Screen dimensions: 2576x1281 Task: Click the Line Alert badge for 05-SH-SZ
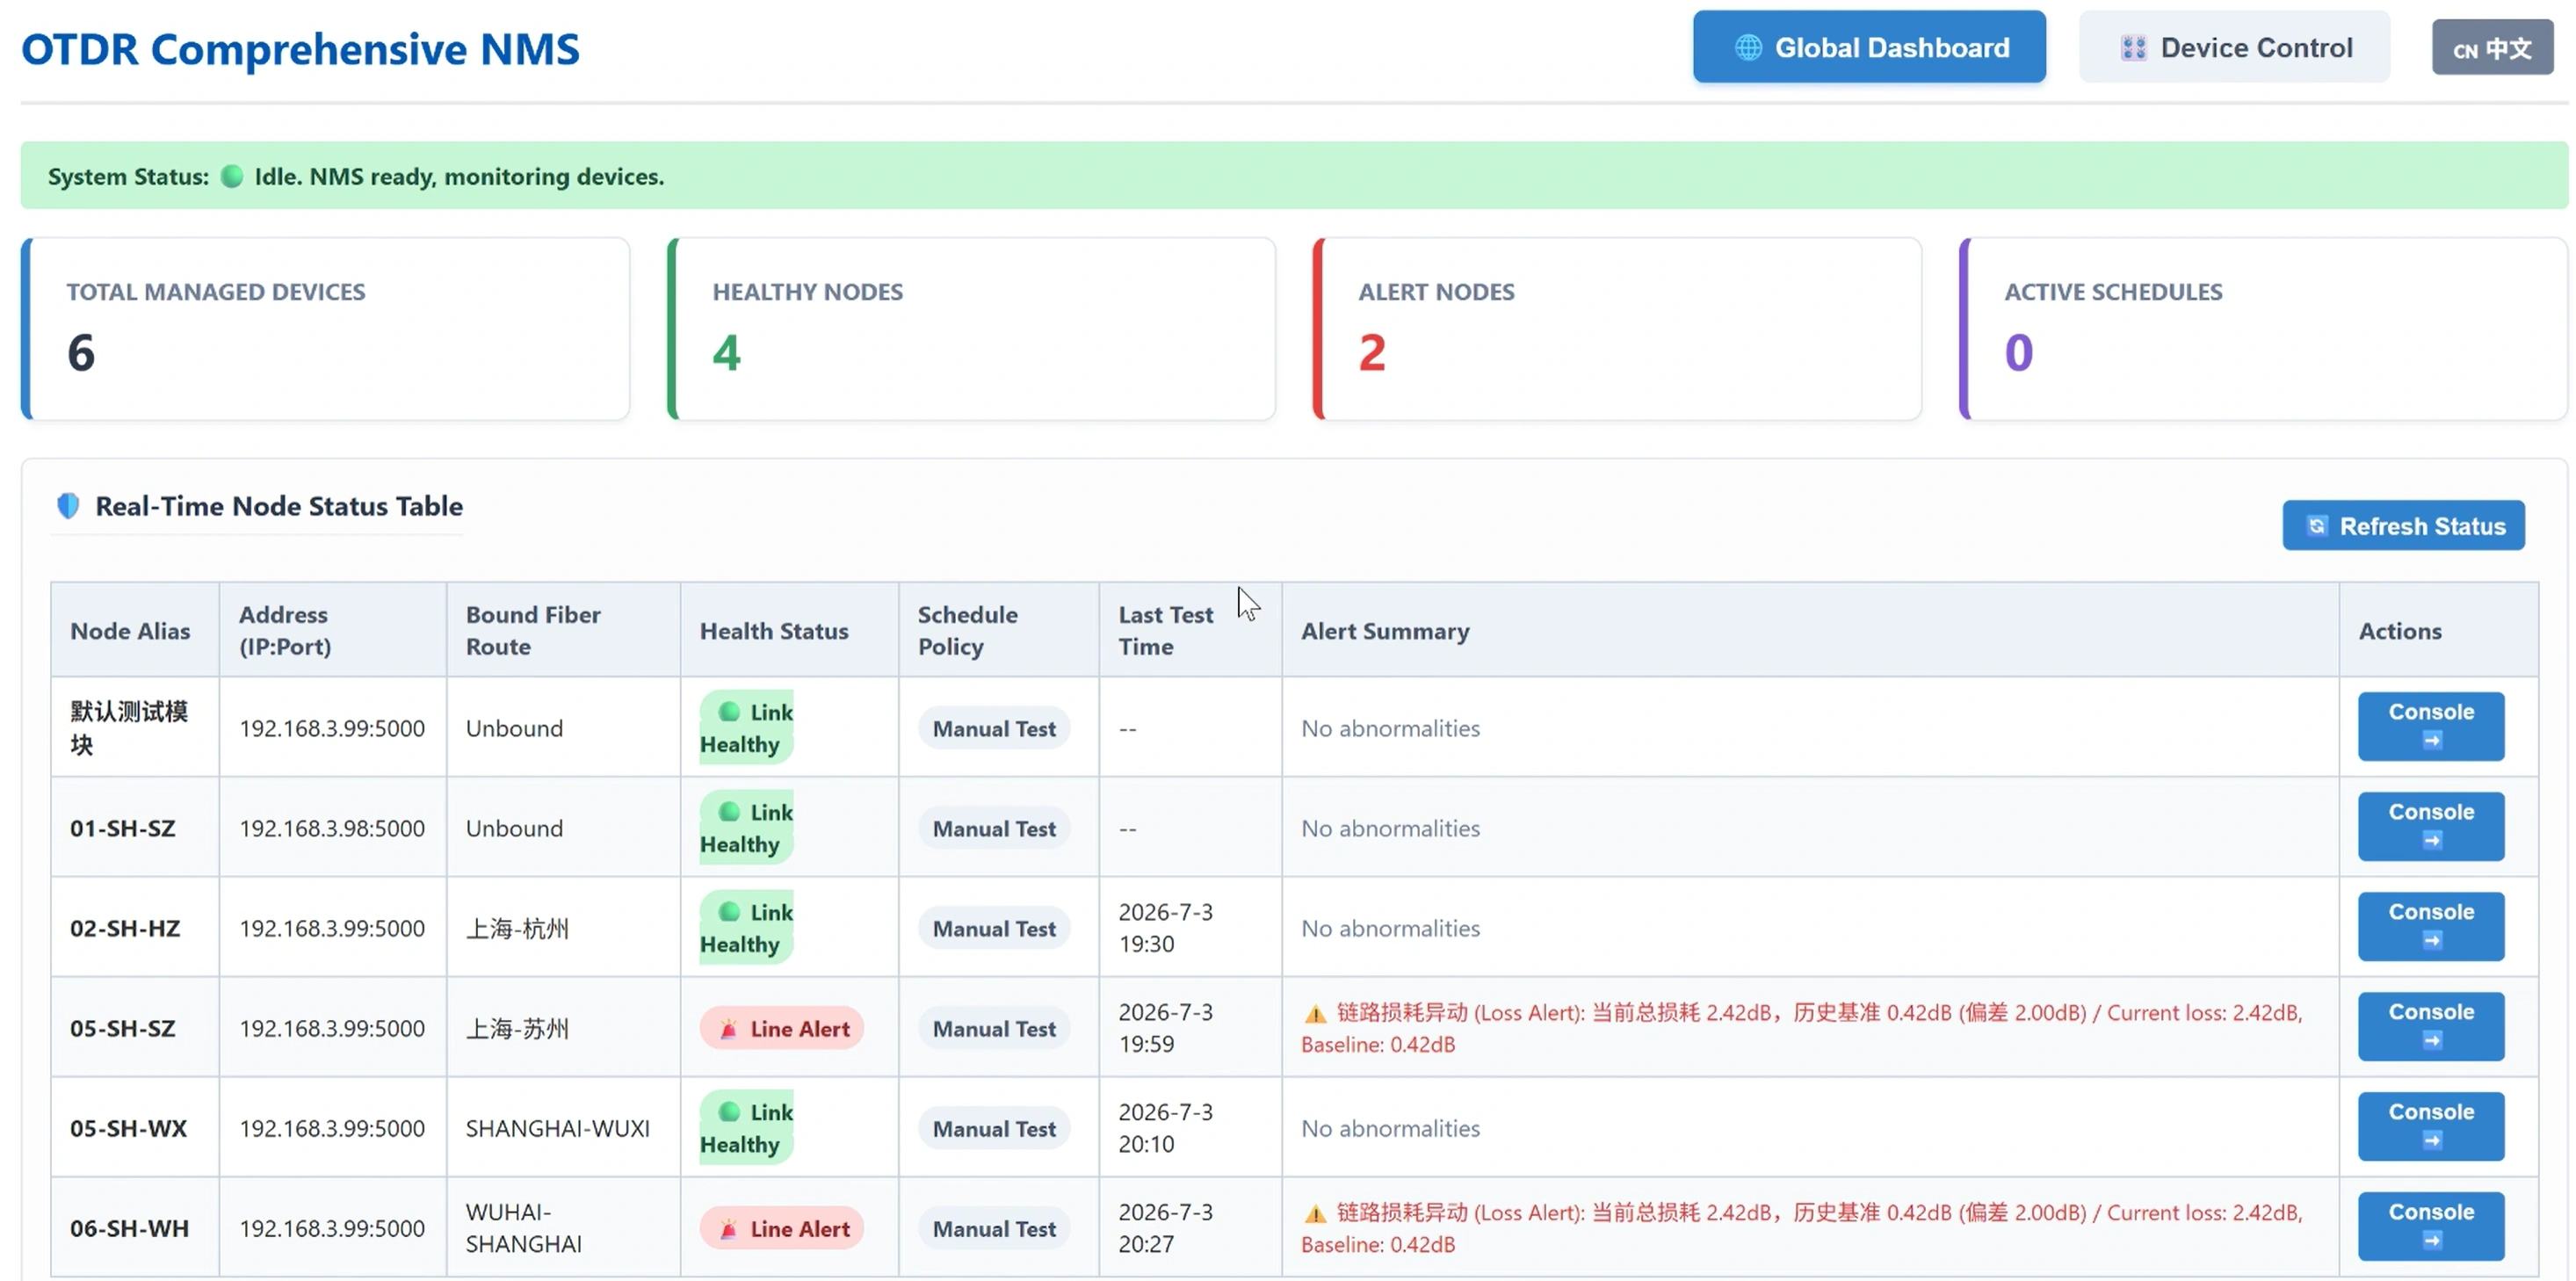[782, 1028]
